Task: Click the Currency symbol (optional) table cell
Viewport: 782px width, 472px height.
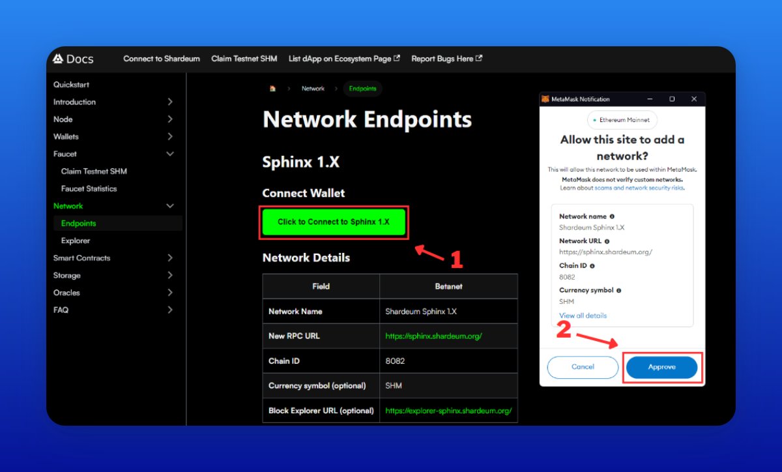Action: pyautogui.click(x=321, y=386)
